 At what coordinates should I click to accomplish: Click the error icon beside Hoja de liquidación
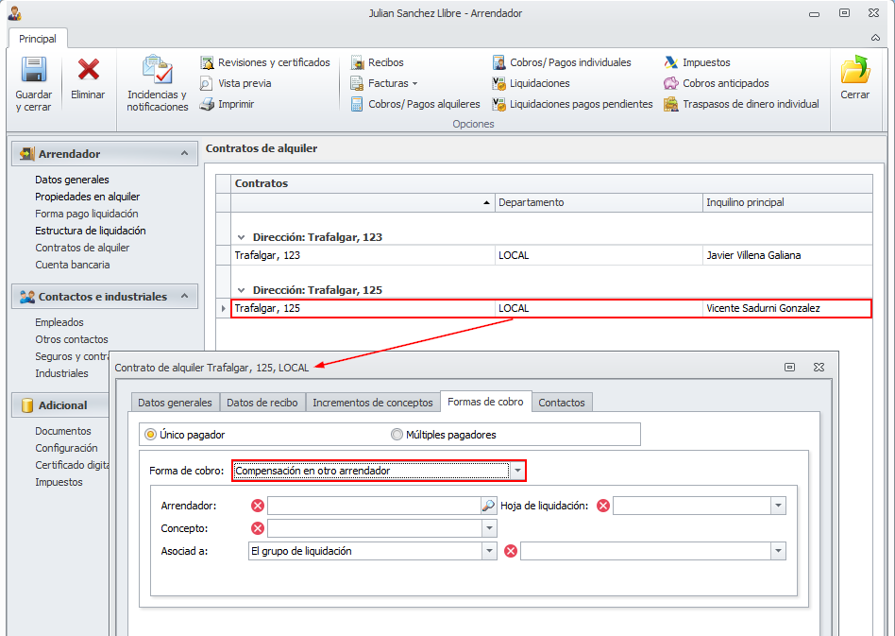tap(602, 506)
